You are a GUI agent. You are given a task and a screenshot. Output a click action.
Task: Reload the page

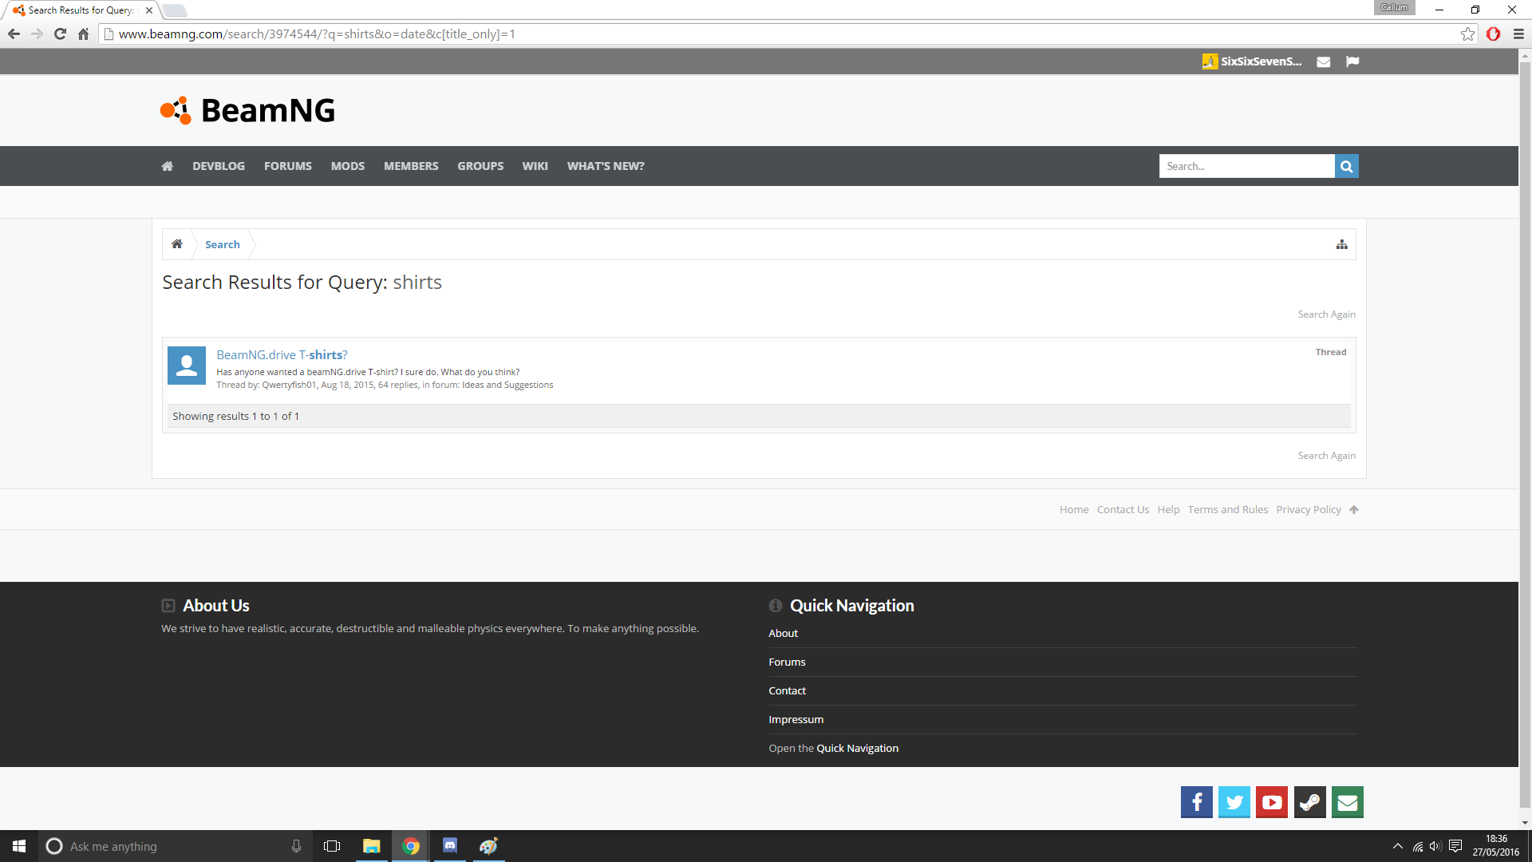(x=60, y=34)
